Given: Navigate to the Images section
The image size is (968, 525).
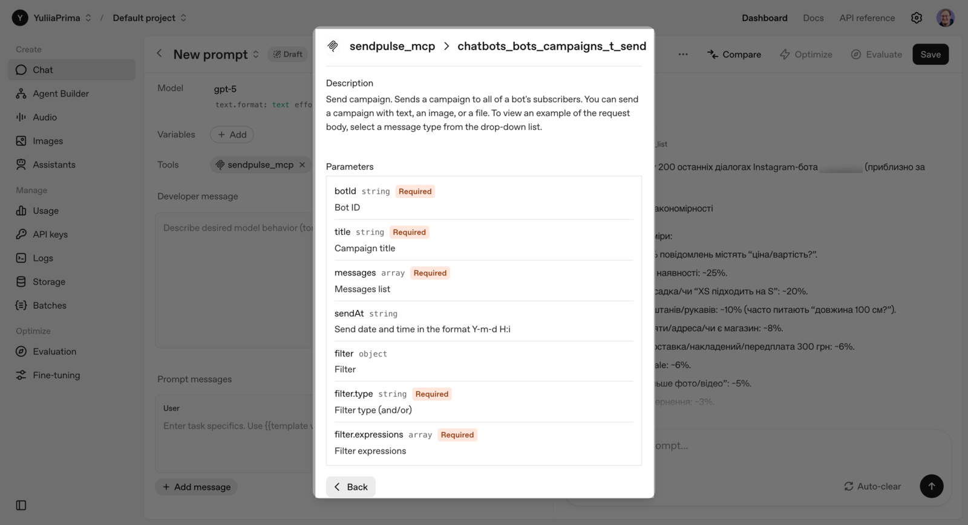Looking at the screenshot, I should [47, 140].
